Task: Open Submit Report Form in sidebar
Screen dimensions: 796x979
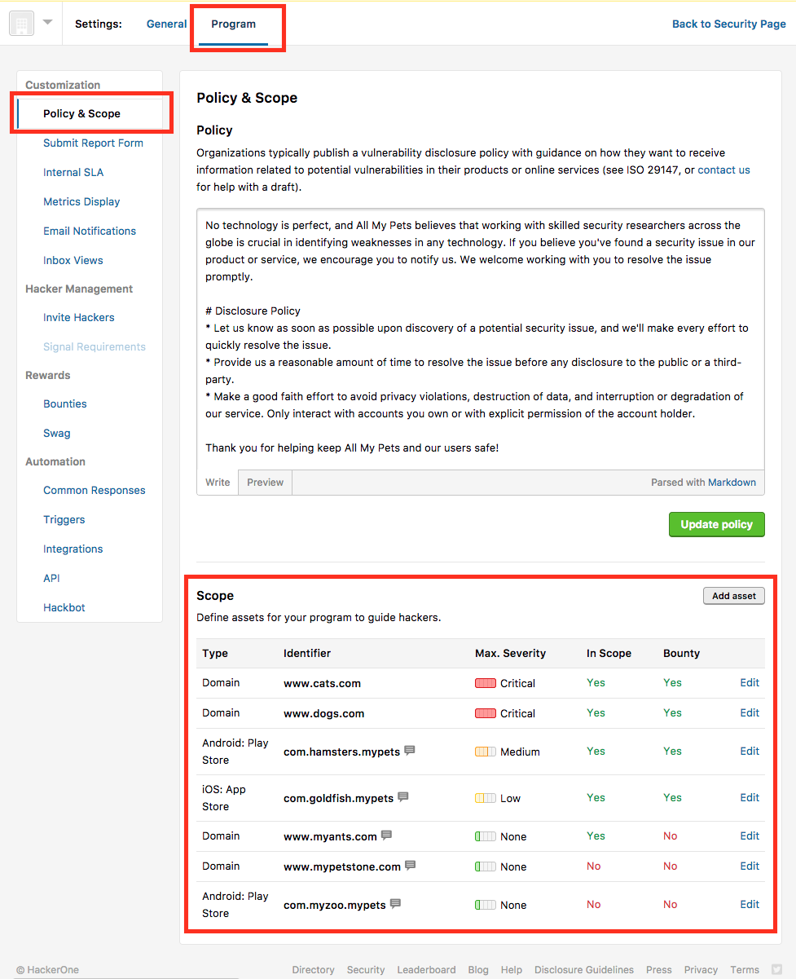Action: tap(93, 143)
